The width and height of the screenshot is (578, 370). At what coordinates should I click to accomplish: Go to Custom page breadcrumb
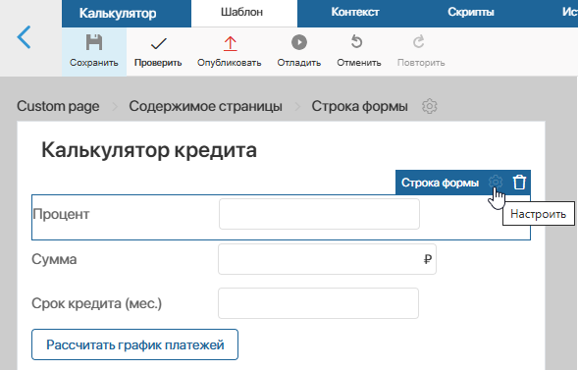pos(58,107)
